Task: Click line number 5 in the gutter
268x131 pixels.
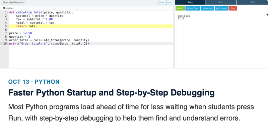Action: tap(6, 26)
